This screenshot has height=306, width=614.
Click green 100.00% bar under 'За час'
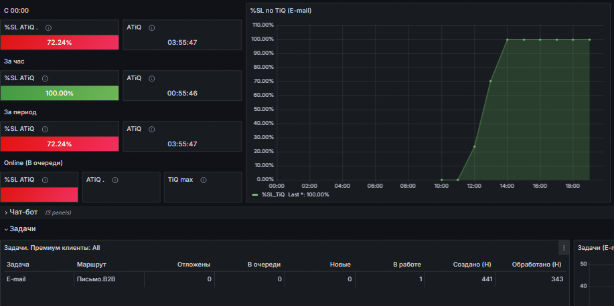(60, 93)
